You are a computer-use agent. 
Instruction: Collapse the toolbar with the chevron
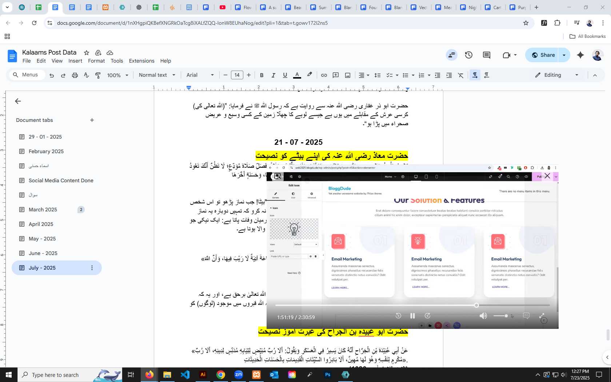point(595,75)
